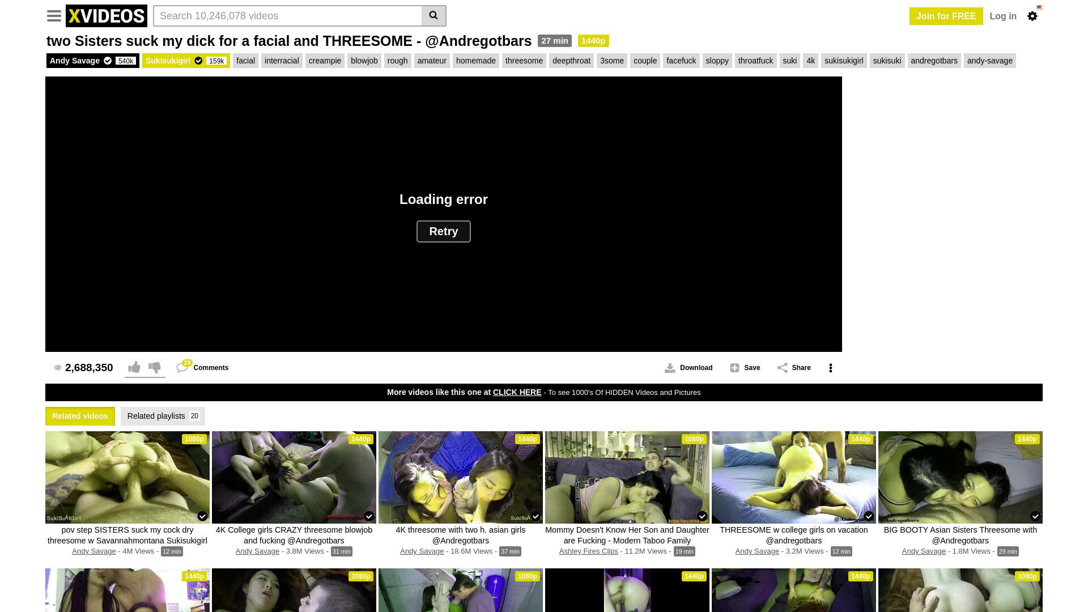
Task: Select the 'sloppy' tag
Action: pos(717,61)
